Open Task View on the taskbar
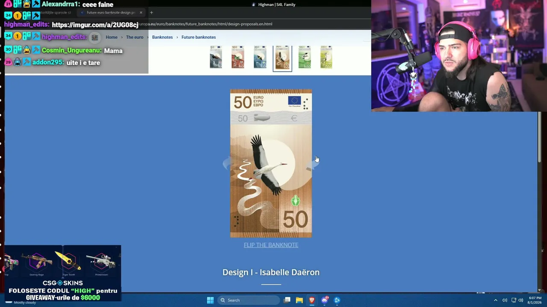Viewport: 547px width, 307px height. coord(287,300)
